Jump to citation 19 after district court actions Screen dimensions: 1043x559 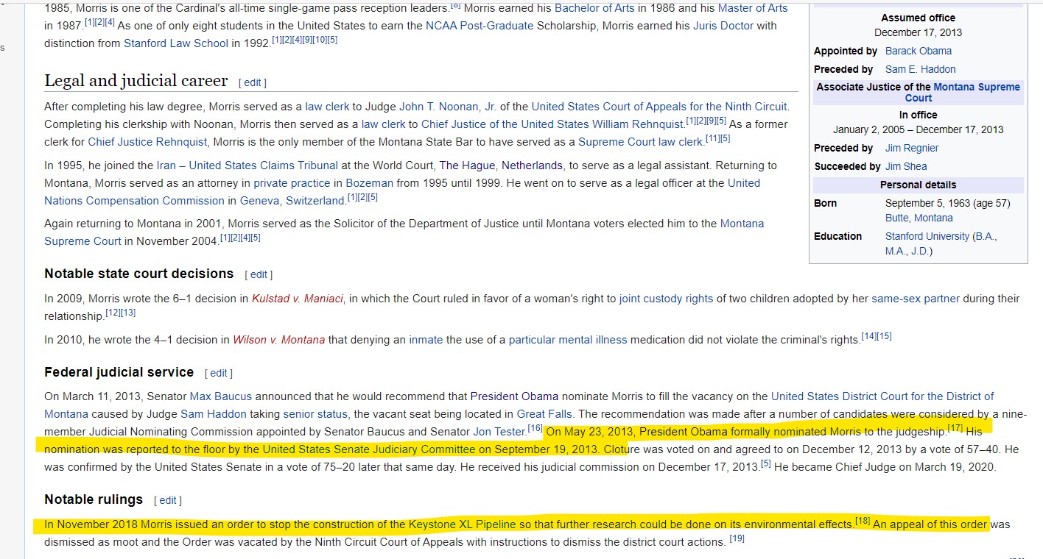click(x=737, y=539)
